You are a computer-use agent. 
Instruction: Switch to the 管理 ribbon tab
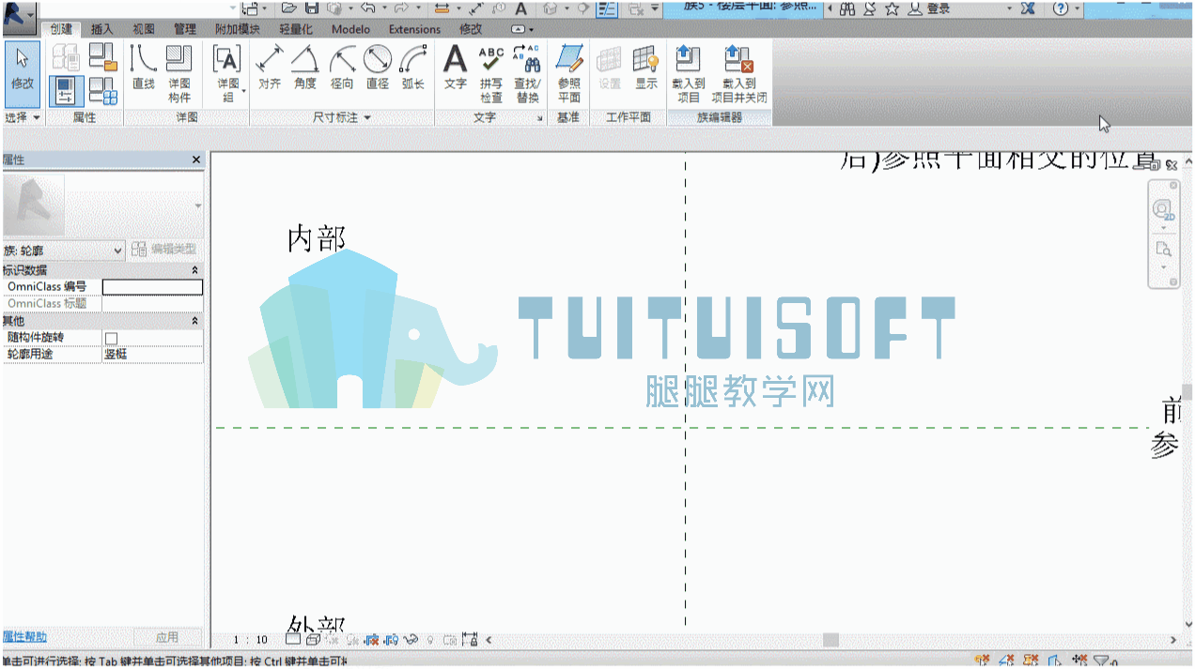[185, 29]
